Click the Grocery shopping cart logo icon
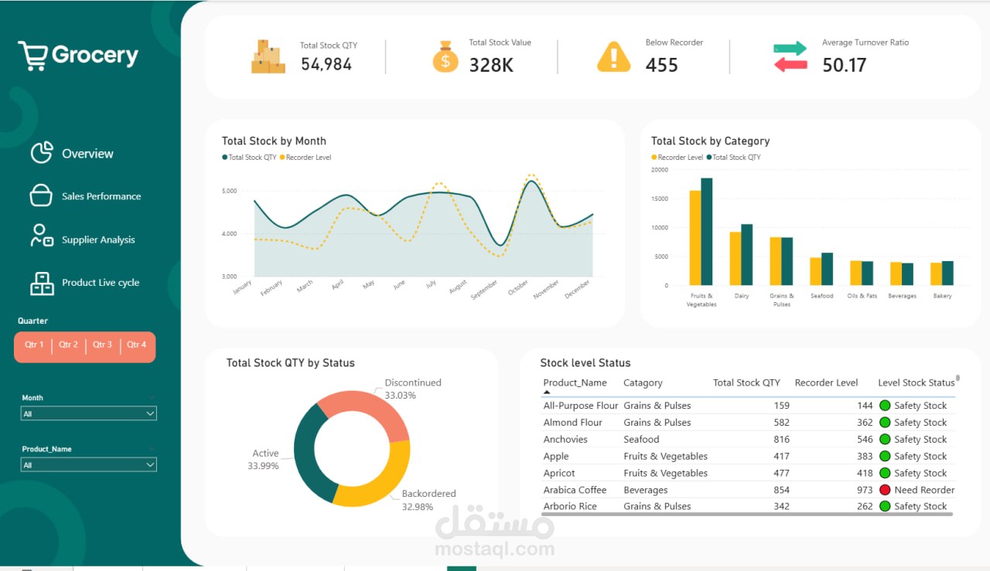The width and height of the screenshot is (990, 571). point(33,56)
